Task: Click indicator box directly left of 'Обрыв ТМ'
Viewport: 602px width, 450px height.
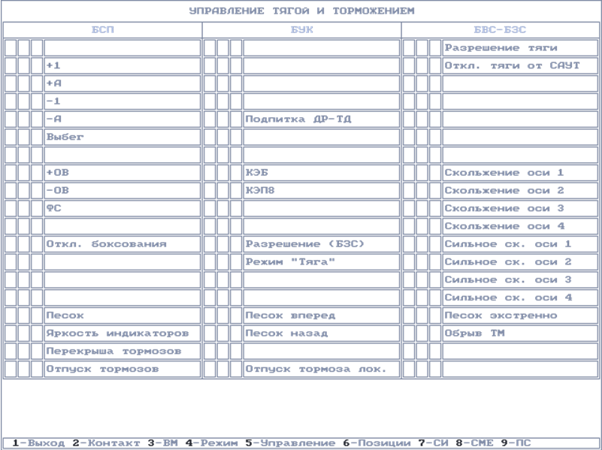Action: [x=435, y=334]
